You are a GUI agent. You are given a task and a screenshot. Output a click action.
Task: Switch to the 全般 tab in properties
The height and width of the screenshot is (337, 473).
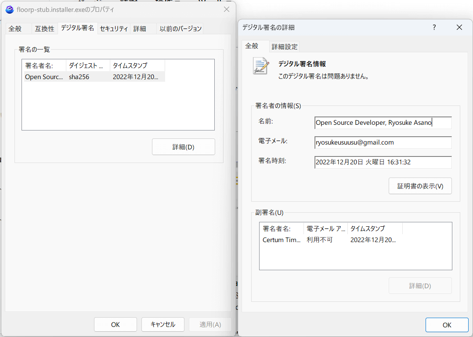pyautogui.click(x=15, y=29)
